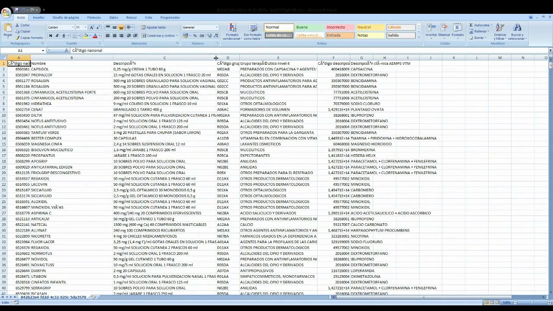Click the Cortar scissors icon
553x311 pixels.
[x=18, y=25]
